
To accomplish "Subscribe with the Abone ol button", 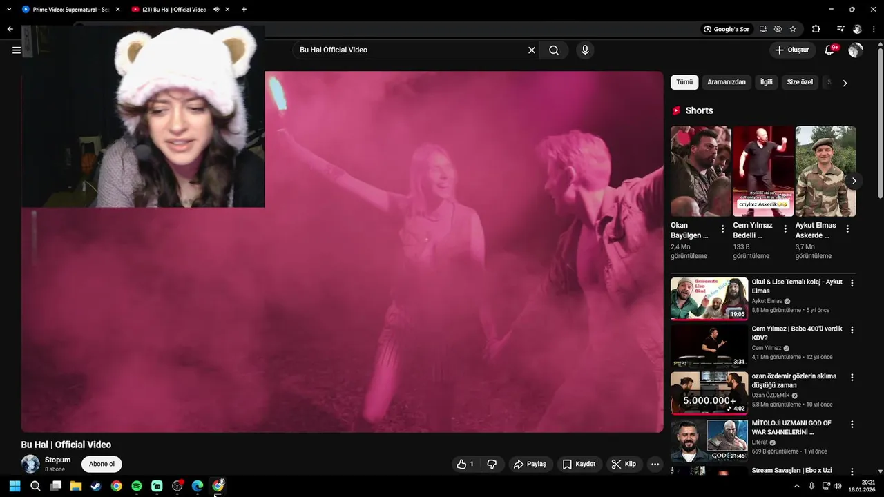I will pyautogui.click(x=102, y=464).
